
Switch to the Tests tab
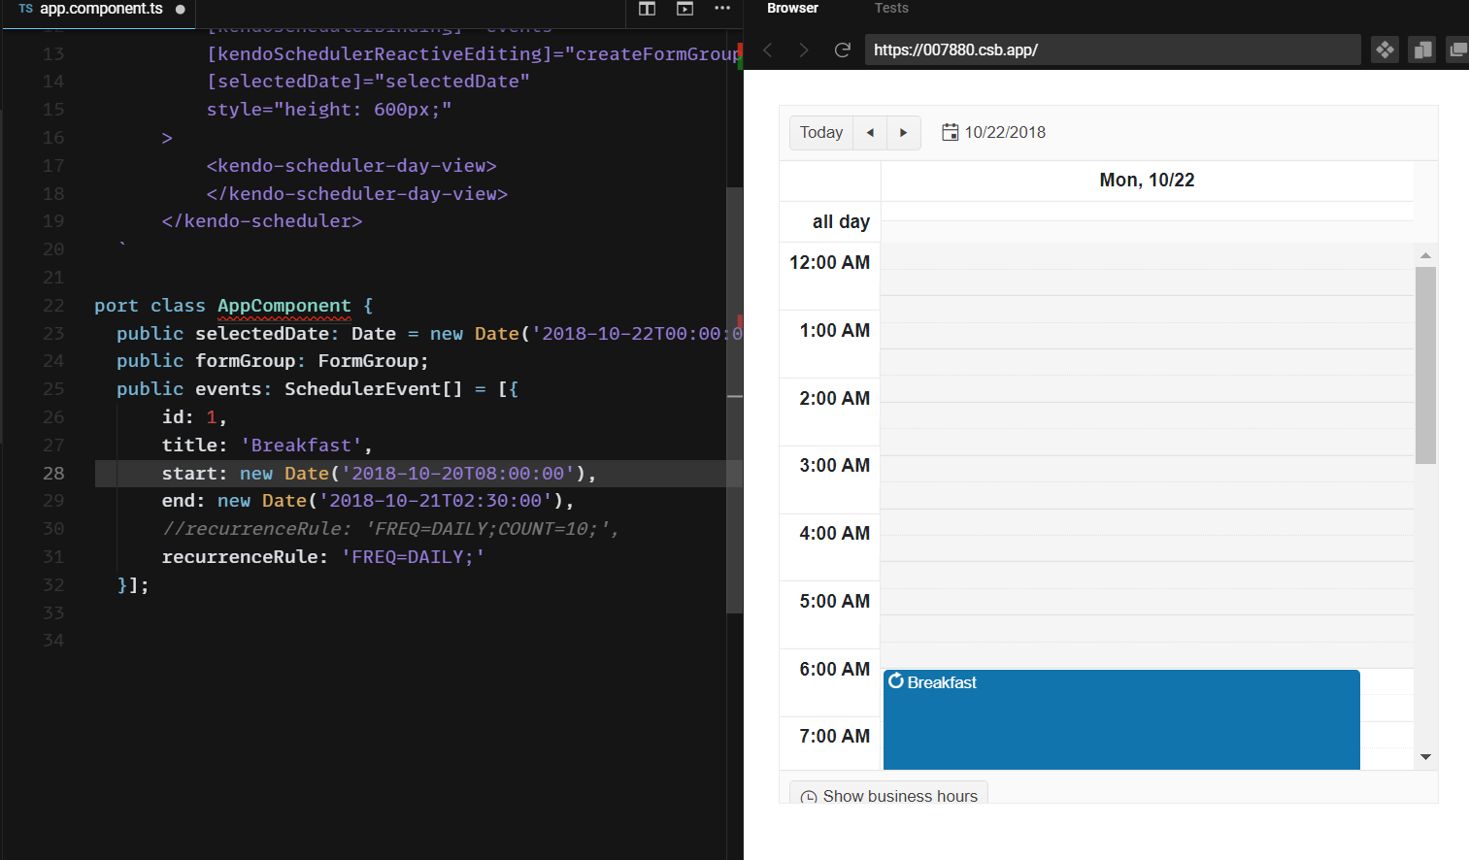tap(890, 9)
